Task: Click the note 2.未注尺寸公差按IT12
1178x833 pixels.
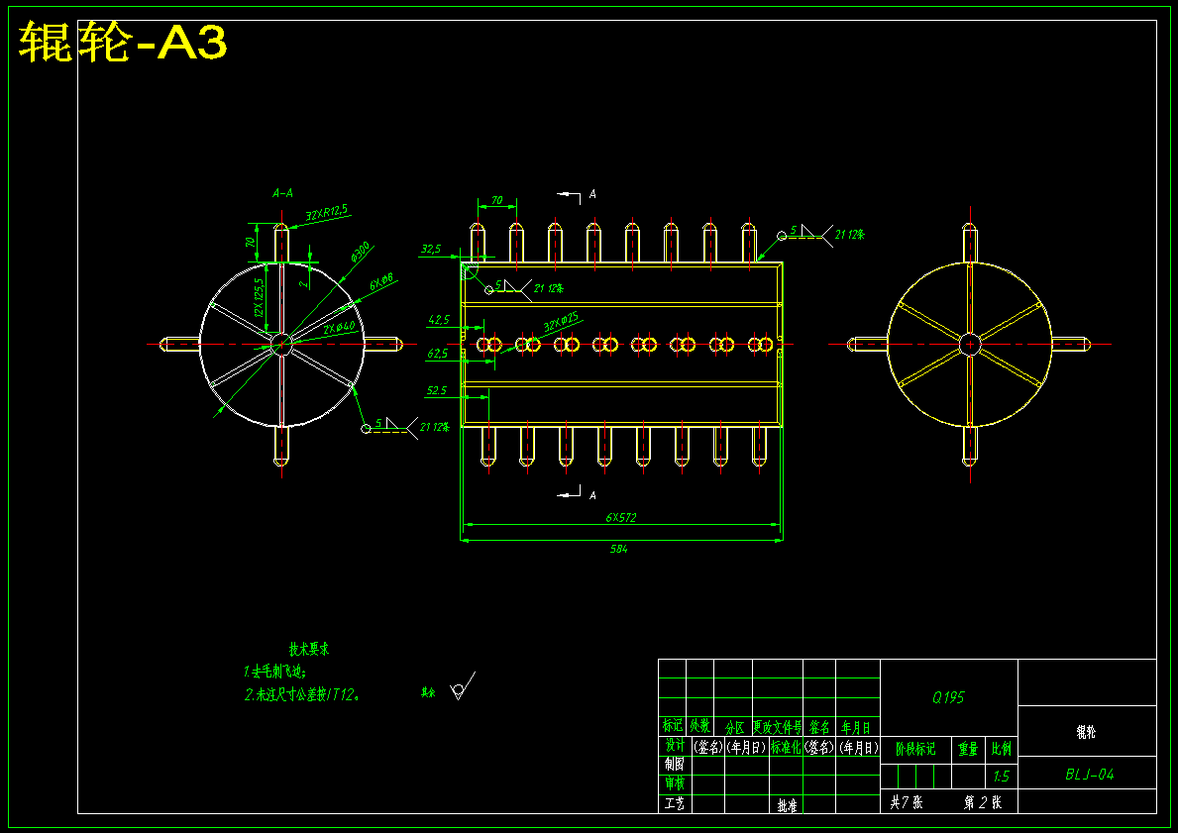Action: (x=302, y=694)
